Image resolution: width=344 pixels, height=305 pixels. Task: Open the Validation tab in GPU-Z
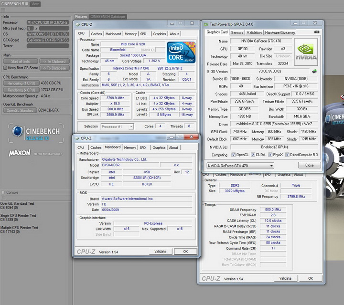click(254, 32)
